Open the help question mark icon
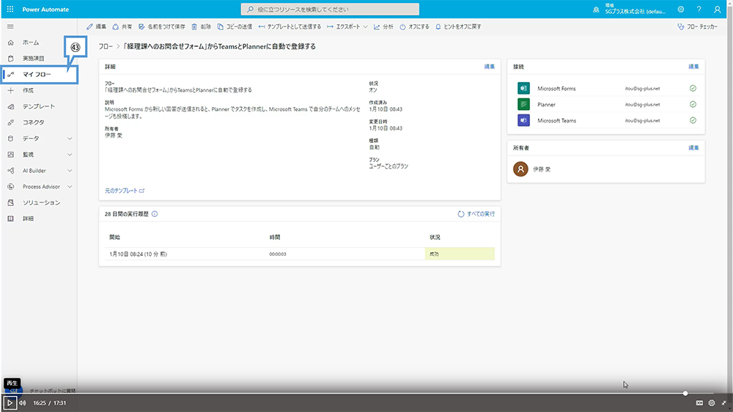 coord(699,9)
